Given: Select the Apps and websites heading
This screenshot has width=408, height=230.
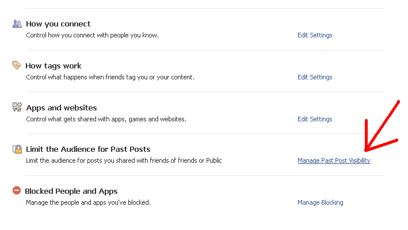Looking at the screenshot, I should coord(62,108).
